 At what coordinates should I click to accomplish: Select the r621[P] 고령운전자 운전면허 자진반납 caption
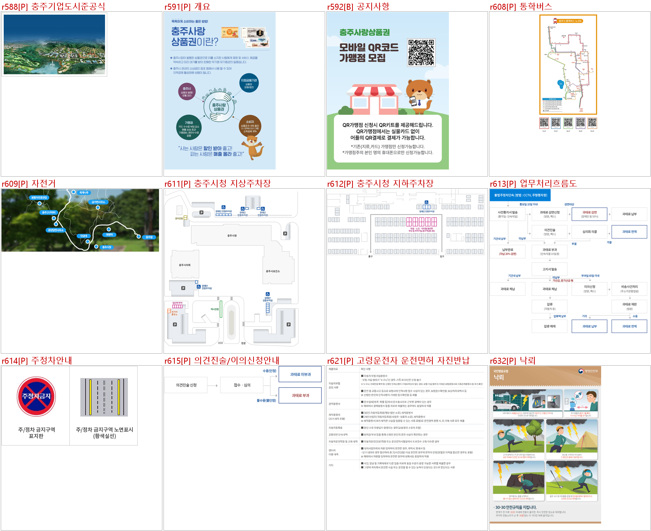coord(398,360)
